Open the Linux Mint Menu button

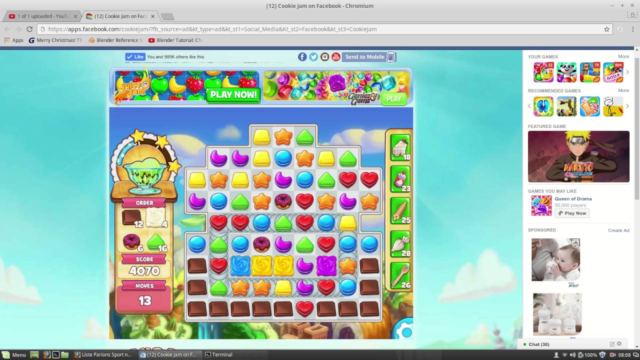[x=14, y=355]
